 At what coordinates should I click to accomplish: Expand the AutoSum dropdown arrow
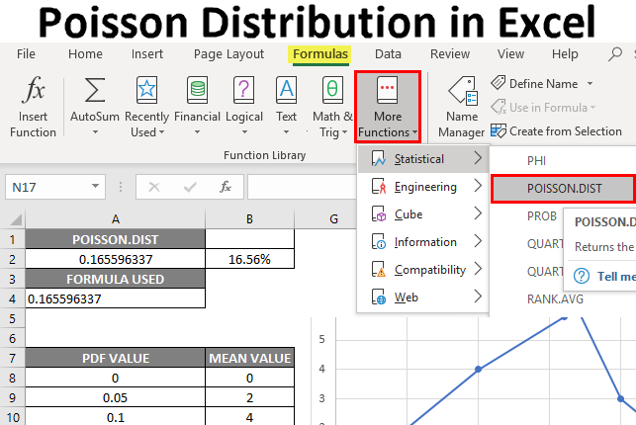95,132
